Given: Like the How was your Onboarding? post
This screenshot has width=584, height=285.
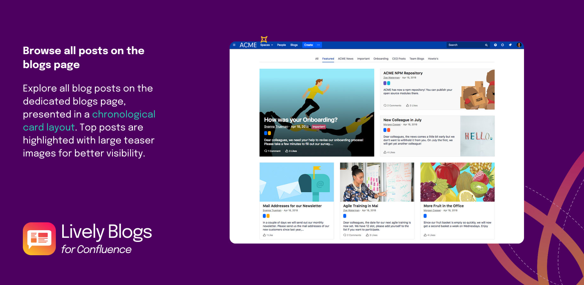Looking at the screenshot, I should click(x=291, y=151).
